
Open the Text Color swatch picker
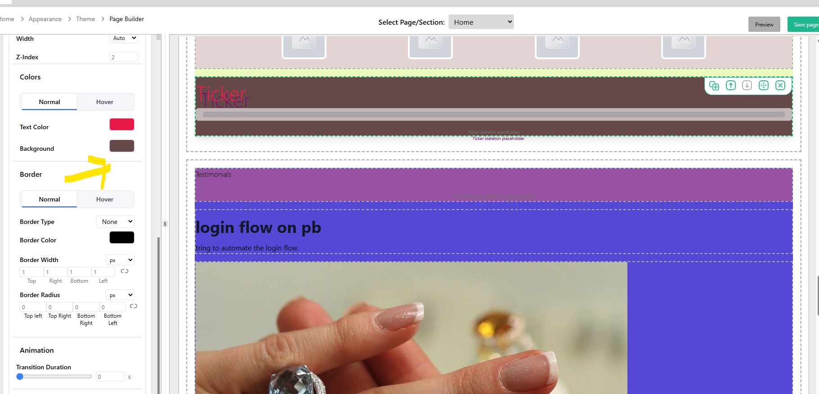tap(122, 124)
